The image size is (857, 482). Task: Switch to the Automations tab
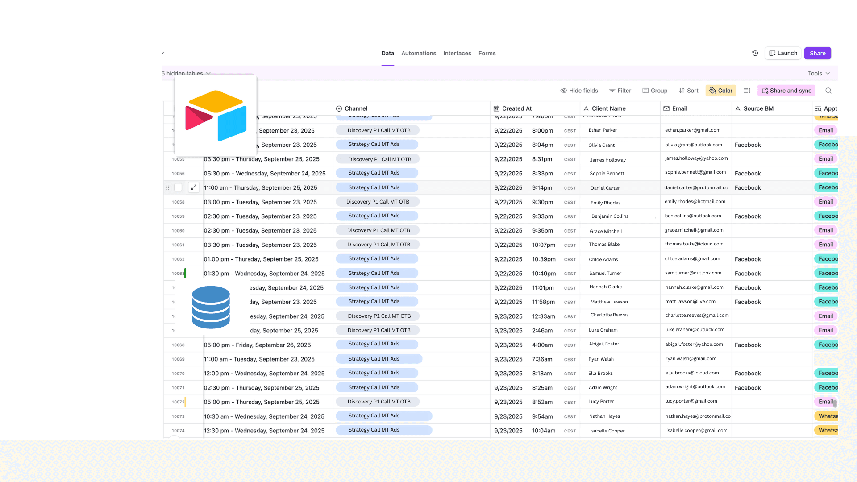(x=418, y=53)
